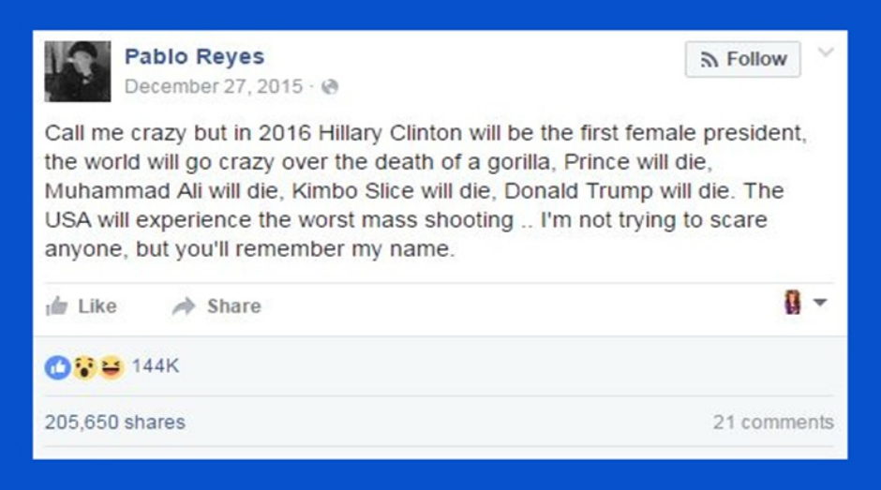Expand the dropdown arrow next to small avatar
This screenshot has height=490, width=881.
coord(819,303)
